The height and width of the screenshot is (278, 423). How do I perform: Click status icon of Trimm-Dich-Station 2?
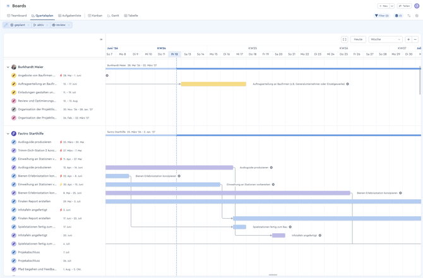tap(14, 151)
